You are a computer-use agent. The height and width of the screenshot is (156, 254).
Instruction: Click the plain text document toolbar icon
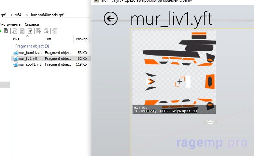[22, 31]
